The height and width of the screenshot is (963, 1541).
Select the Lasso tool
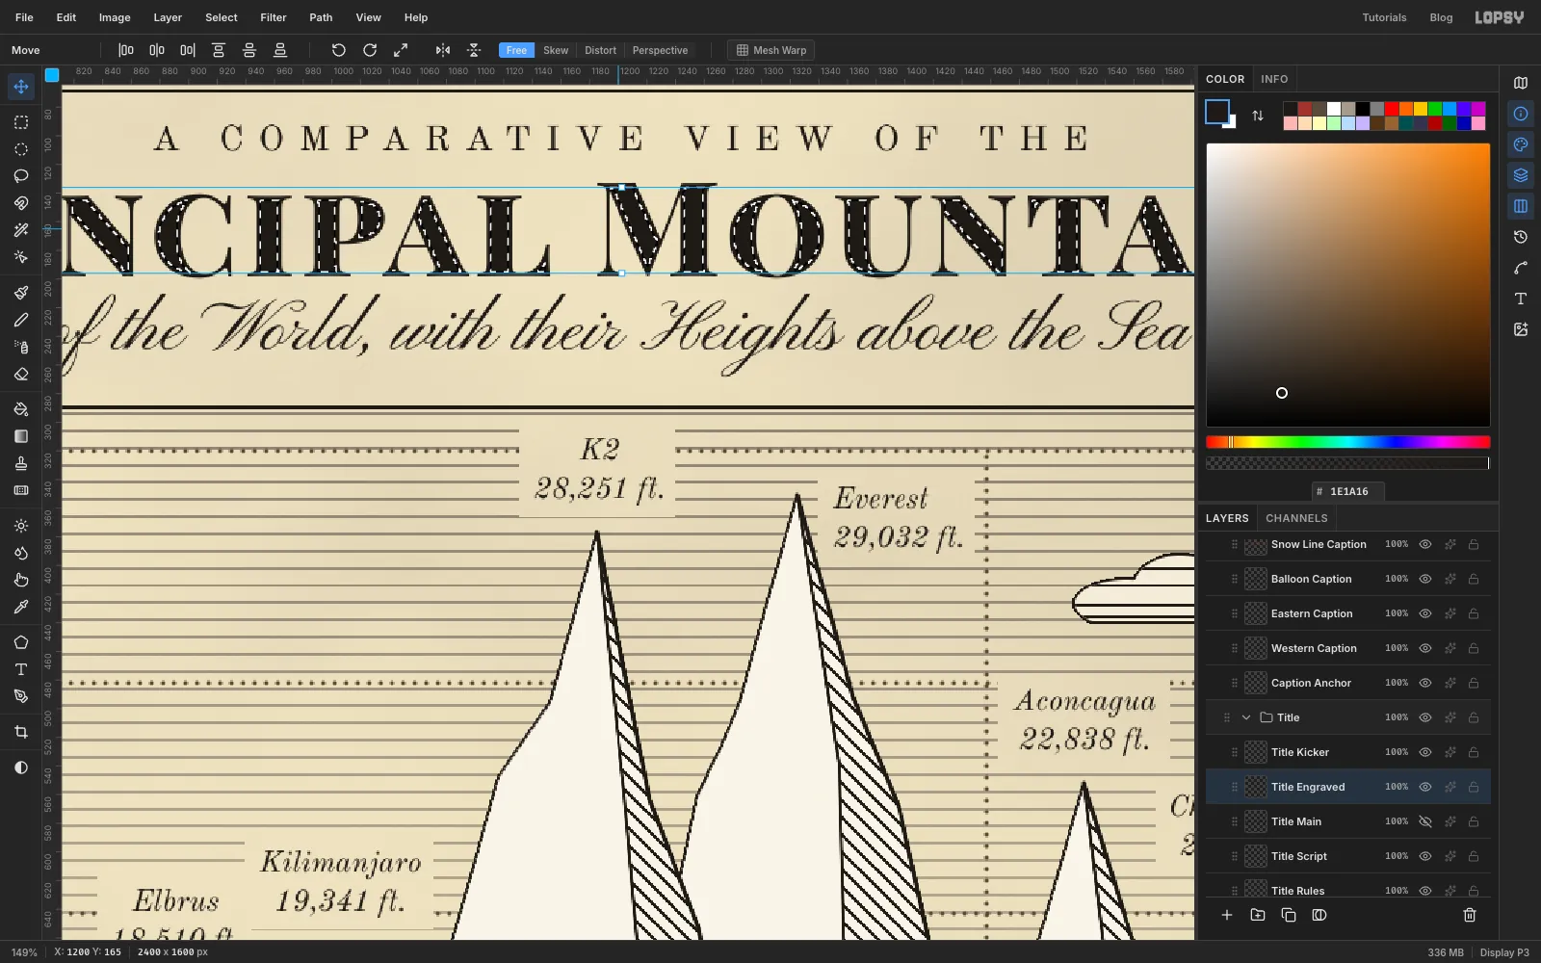pos(21,176)
